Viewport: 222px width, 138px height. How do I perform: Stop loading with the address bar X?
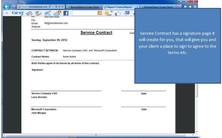coord(62,7)
